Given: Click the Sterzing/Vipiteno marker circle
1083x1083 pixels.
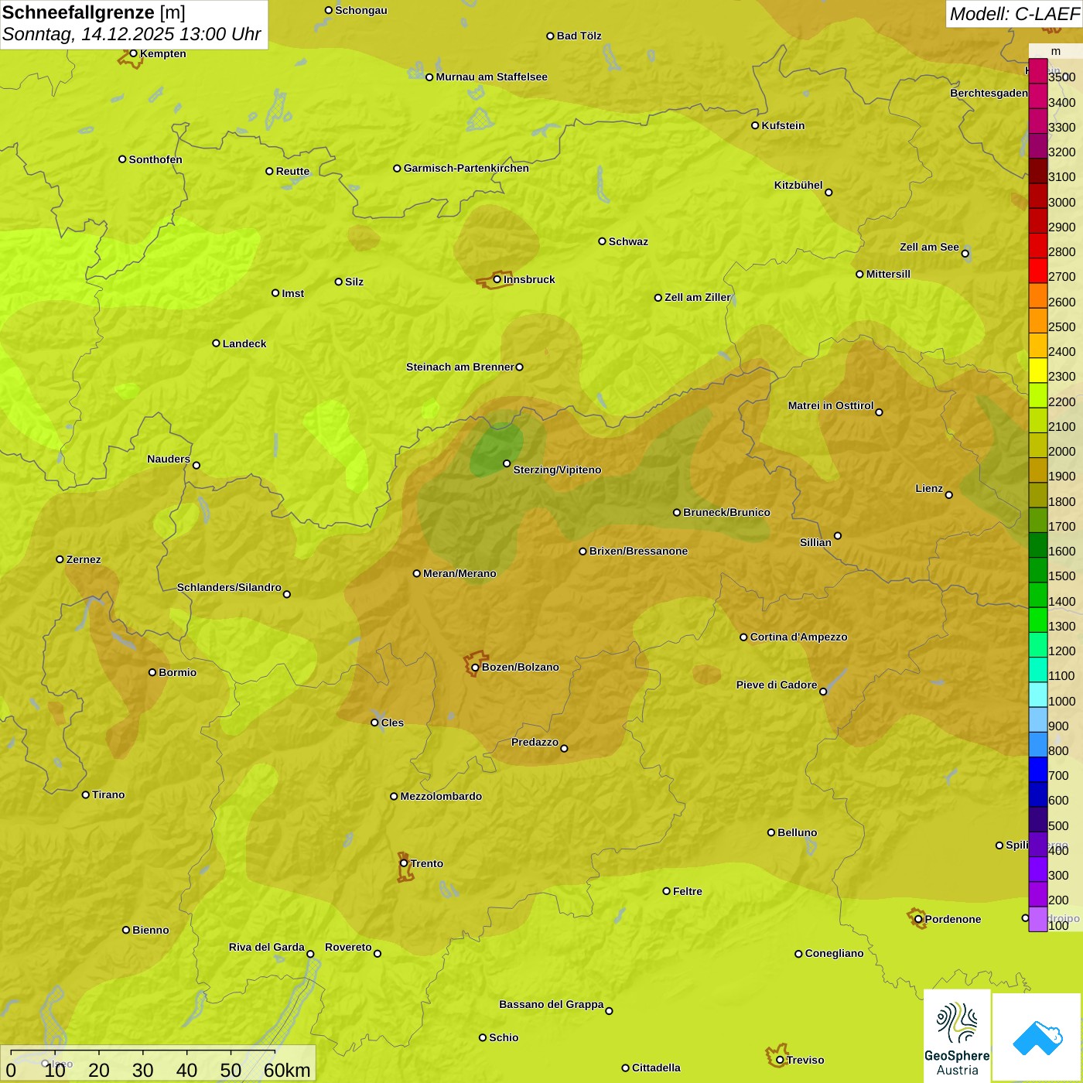Looking at the screenshot, I should point(507,463).
